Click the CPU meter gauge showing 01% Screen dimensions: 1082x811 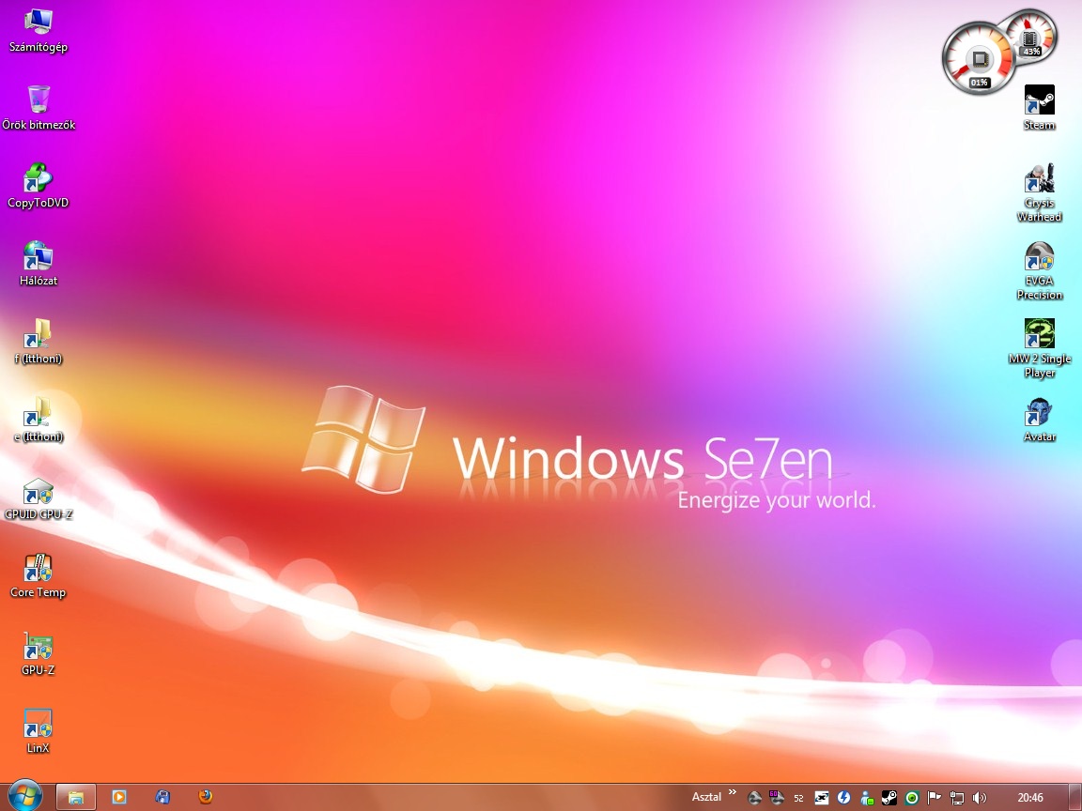point(979,58)
